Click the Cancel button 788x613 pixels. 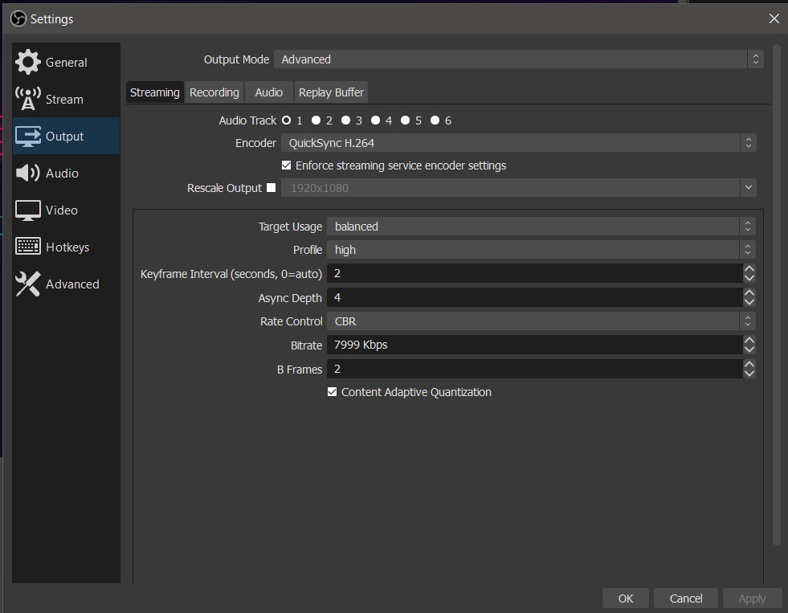686,599
